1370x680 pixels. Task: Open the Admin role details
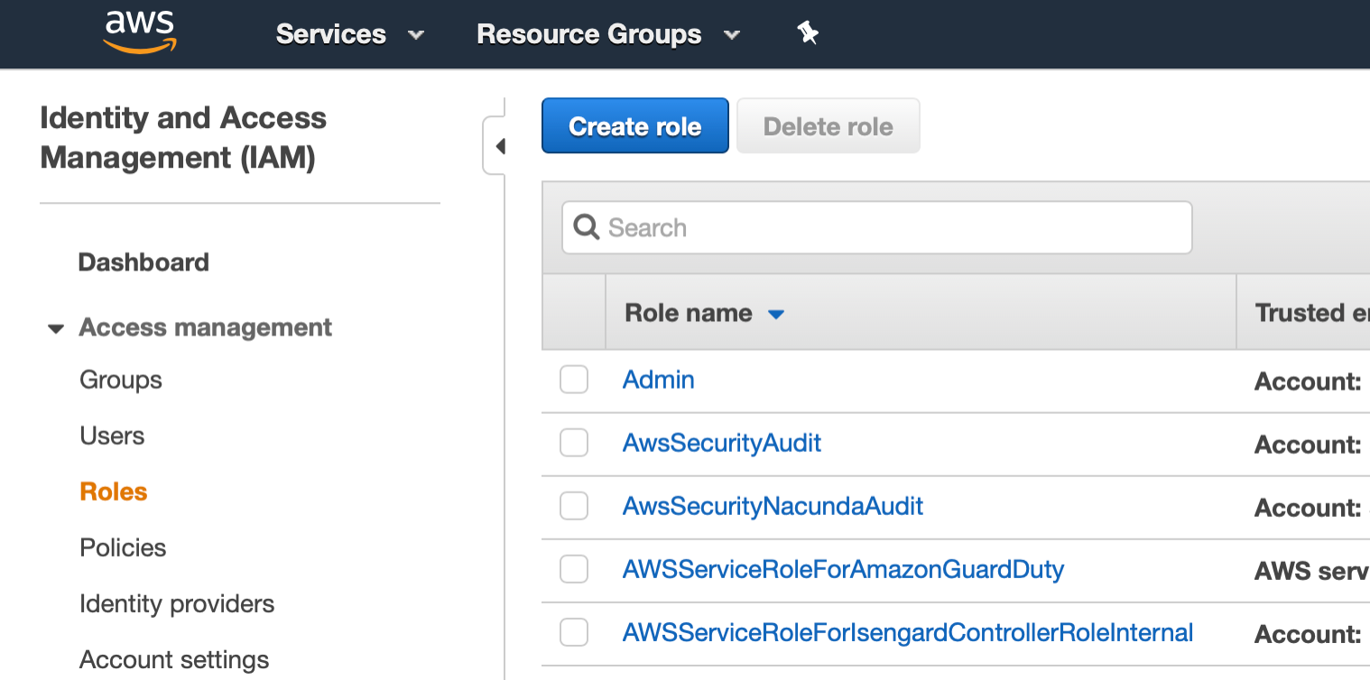click(658, 380)
